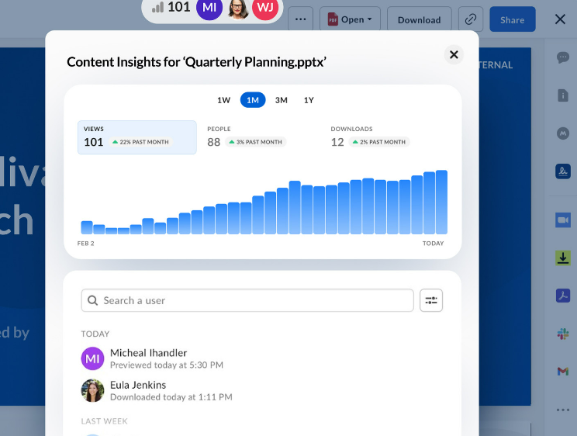
Task: Click the TODAY section heading
Action: pyautogui.click(x=95, y=334)
